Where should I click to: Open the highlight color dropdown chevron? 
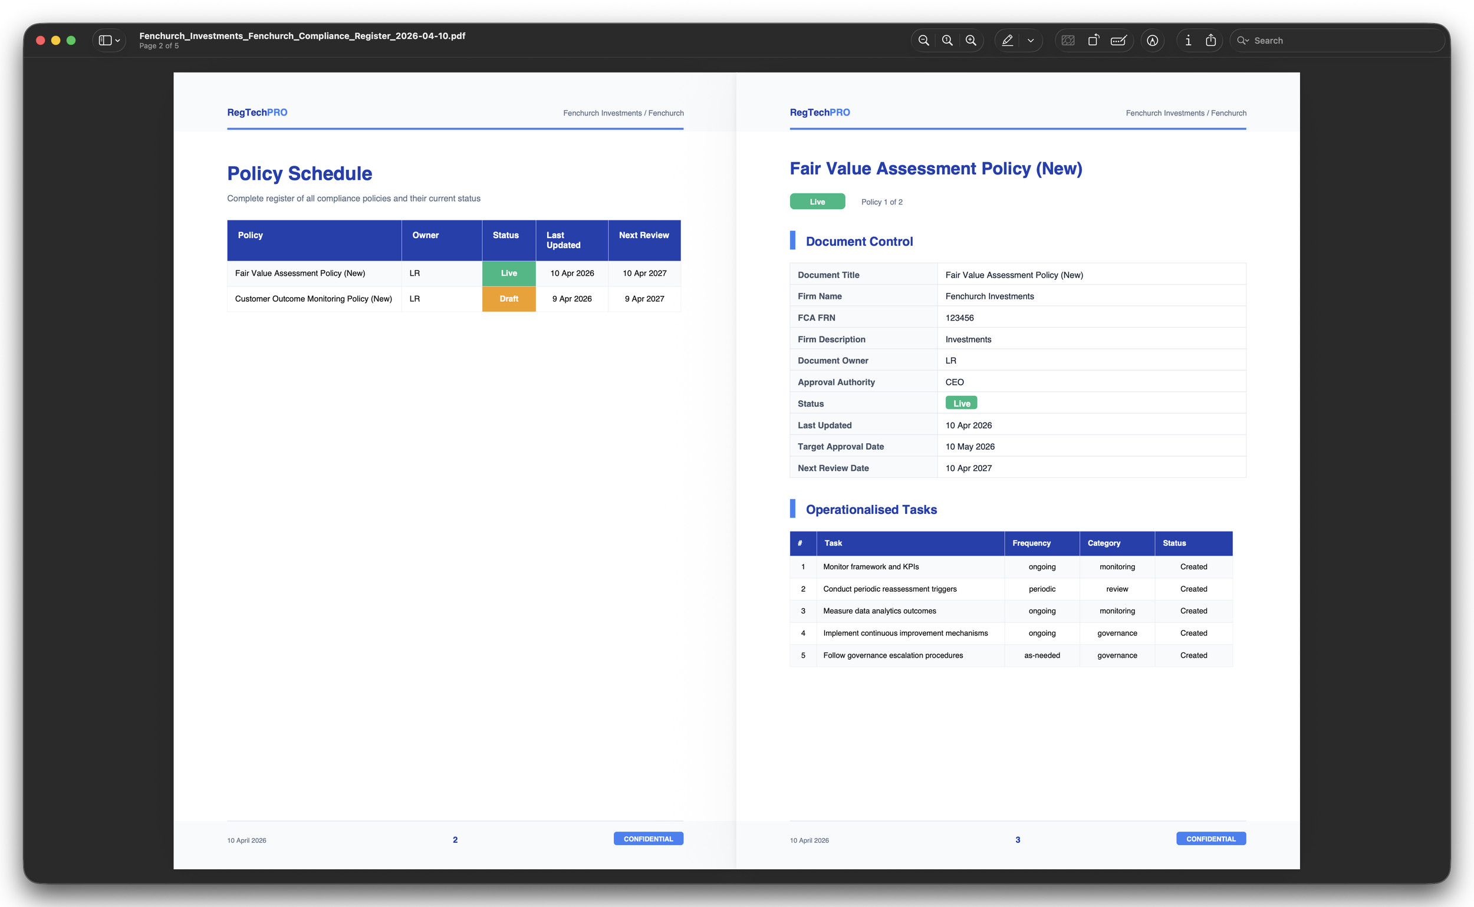pyautogui.click(x=1031, y=40)
